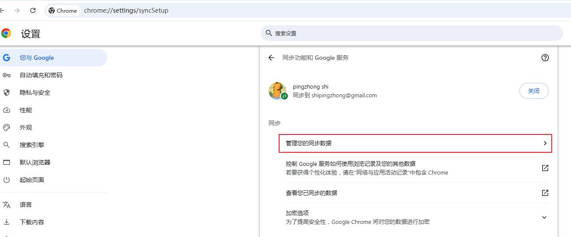
Task: Click the Chrome logo next to 设置
Action: pyautogui.click(x=6, y=34)
